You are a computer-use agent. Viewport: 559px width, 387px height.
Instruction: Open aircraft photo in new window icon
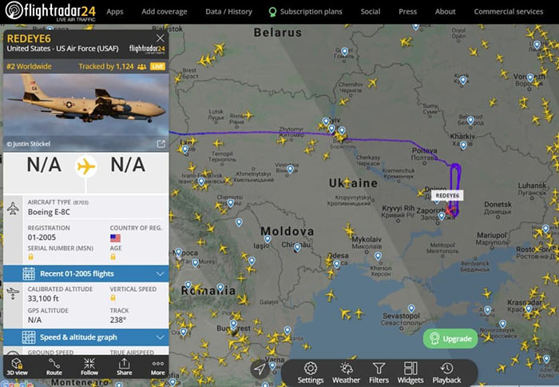click(x=161, y=143)
